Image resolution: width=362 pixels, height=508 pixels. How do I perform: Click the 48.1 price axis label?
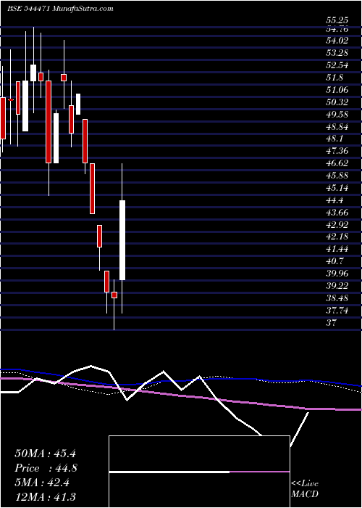click(334, 139)
